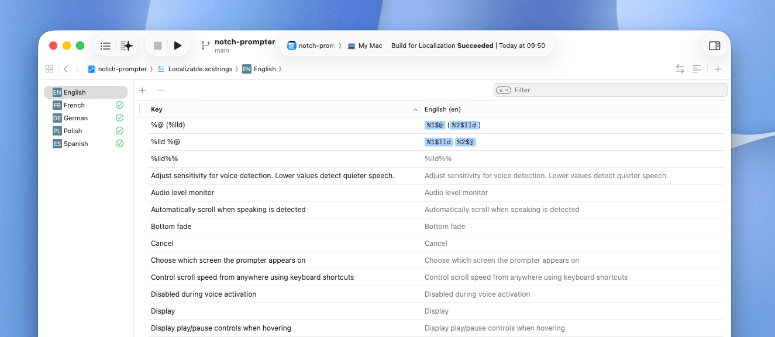This screenshot has width=775, height=337.
Task: Select Polish in the language sidebar
Action: pos(74,130)
